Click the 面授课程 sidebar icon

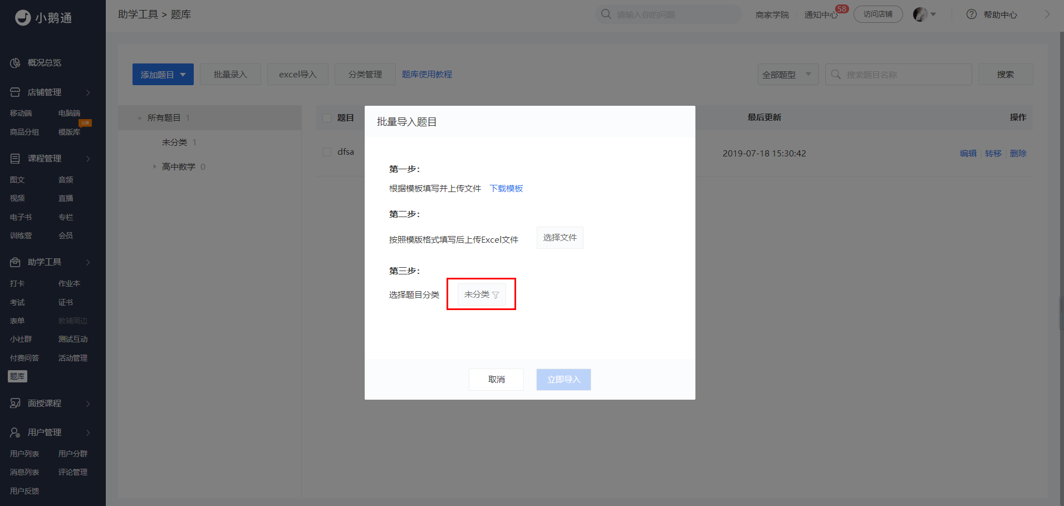(15, 404)
